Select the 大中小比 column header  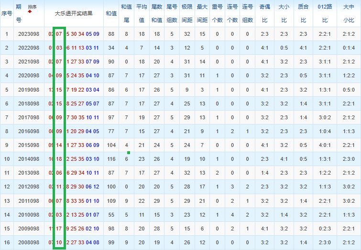tap(349, 13)
